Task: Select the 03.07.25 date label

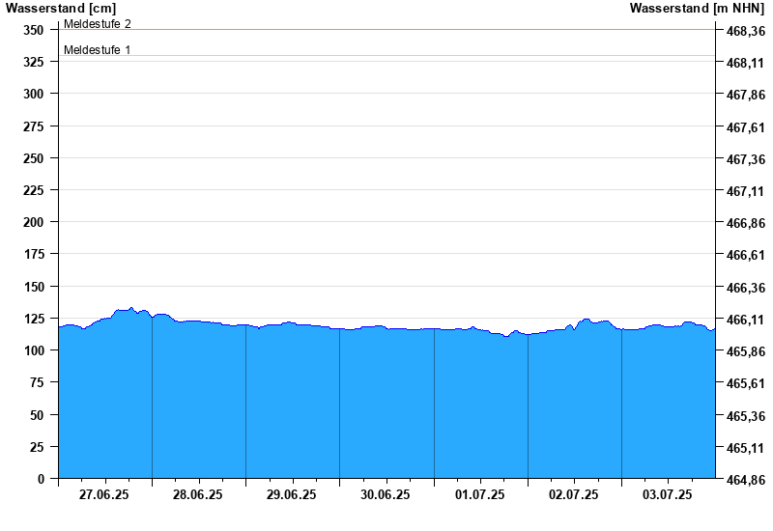Action: [668, 494]
